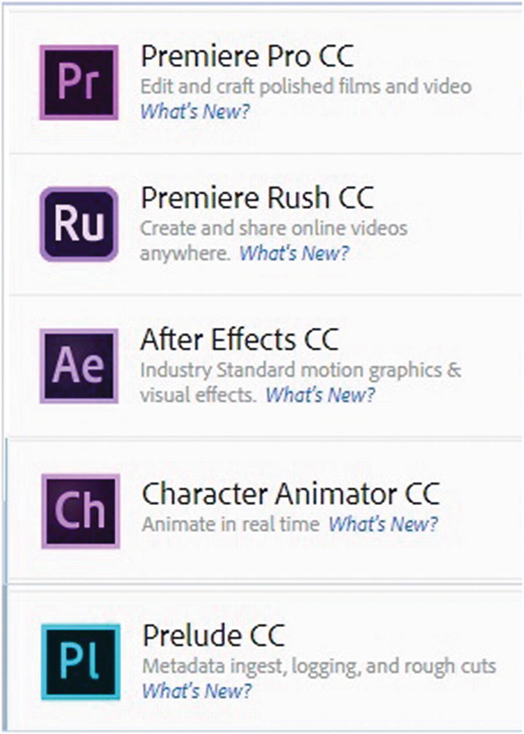
Task: Select the Prelude CC title
Action: [213, 636]
